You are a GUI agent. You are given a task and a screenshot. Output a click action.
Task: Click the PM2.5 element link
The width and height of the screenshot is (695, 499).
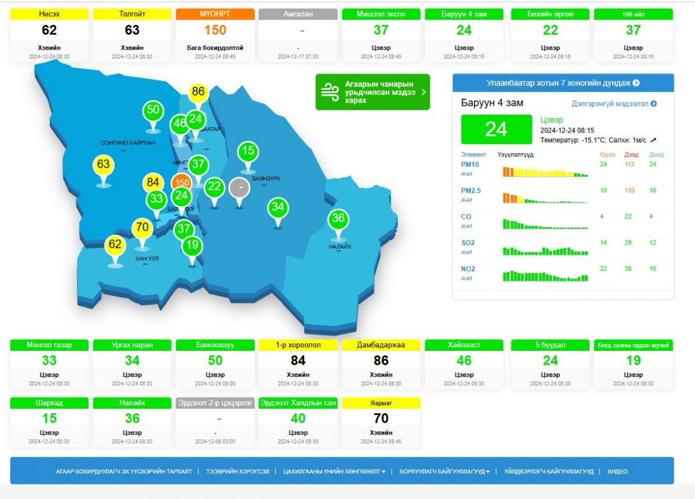[471, 190]
